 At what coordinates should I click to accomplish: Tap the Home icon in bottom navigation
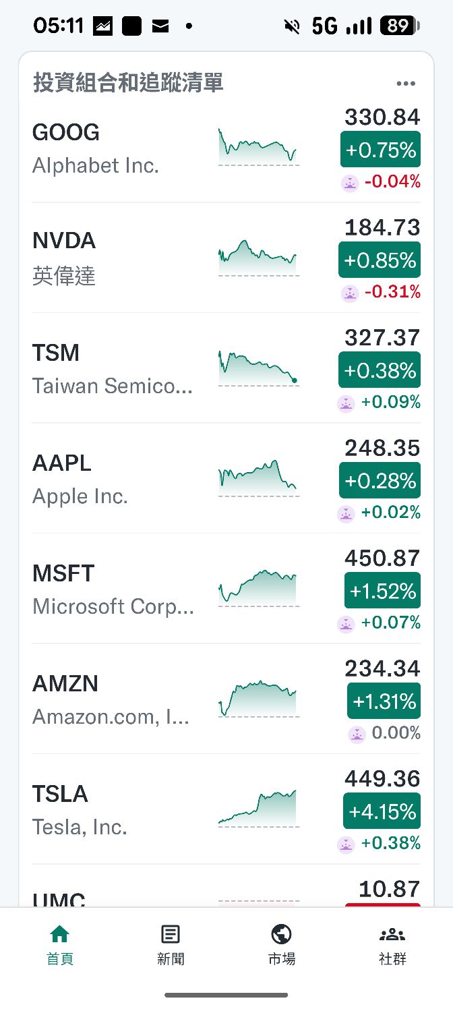tap(60, 934)
